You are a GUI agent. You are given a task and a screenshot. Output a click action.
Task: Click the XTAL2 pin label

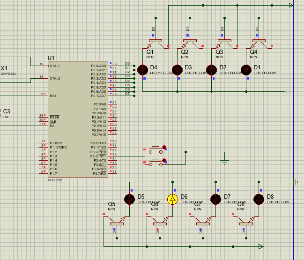point(55,79)
